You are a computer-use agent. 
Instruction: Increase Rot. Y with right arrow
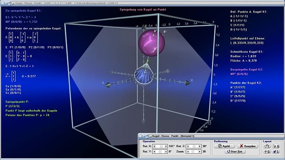tap(166, 152)
